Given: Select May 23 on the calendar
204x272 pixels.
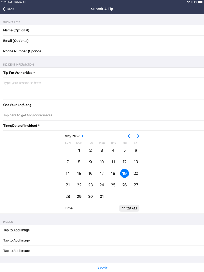Looking at the screenshot, I should (x=90, y=185).
